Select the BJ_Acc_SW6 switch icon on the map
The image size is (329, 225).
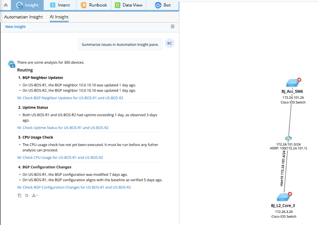pyautogui.click(x=292, y=83)
